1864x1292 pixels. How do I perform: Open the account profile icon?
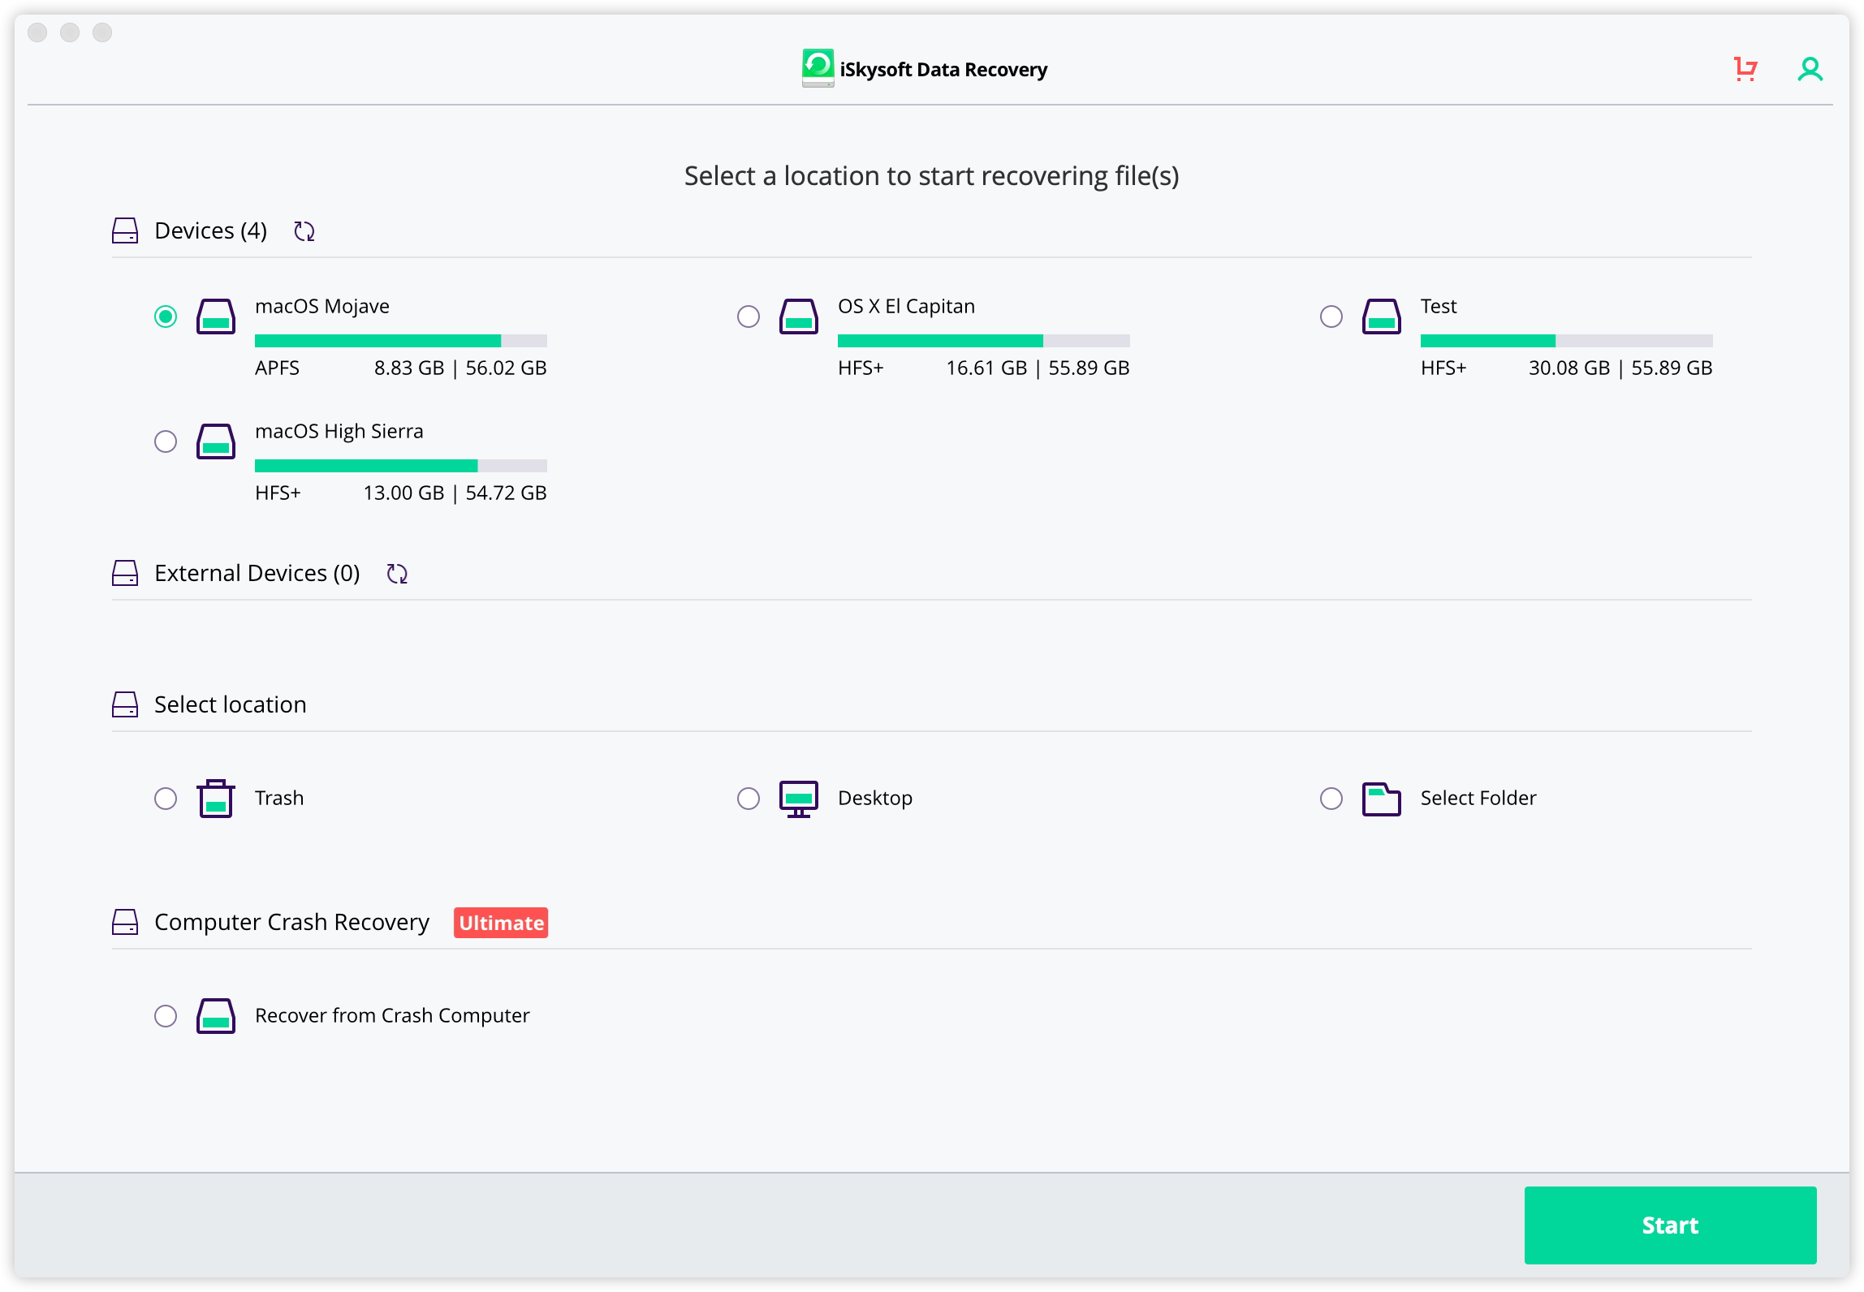(x=1811, y=70)
